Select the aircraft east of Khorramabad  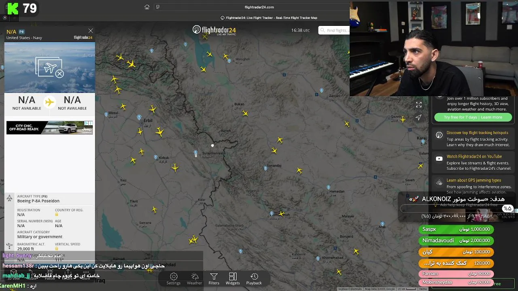(356, 251)
